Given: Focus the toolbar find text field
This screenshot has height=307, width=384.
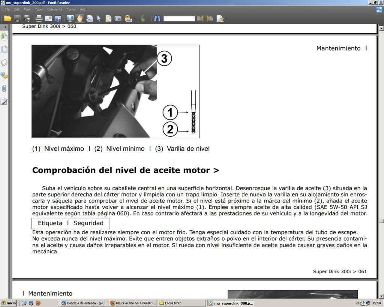Looking at the screenshot, I should pyautogui.click(x=179, y=19).
